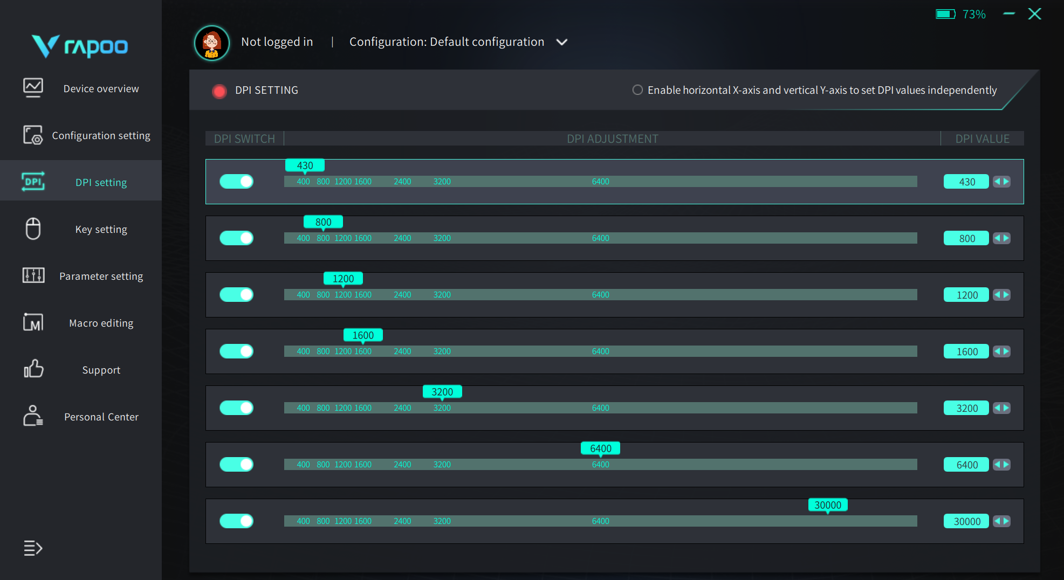The image size is (1064, 580).
Task: Toggle the 30000 DPI level switch
Action: click(x=236, y=521)
